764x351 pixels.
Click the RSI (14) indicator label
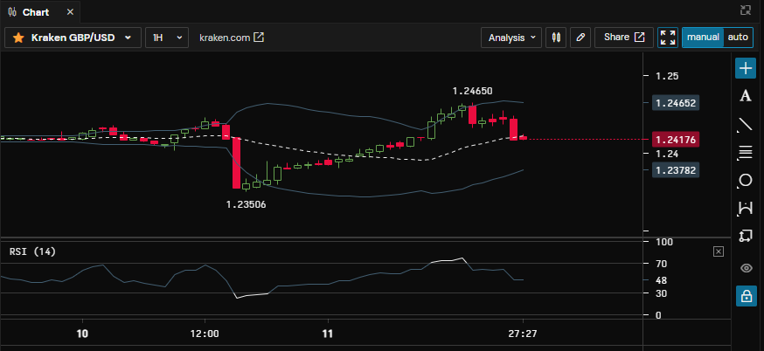tap(32, 251)
